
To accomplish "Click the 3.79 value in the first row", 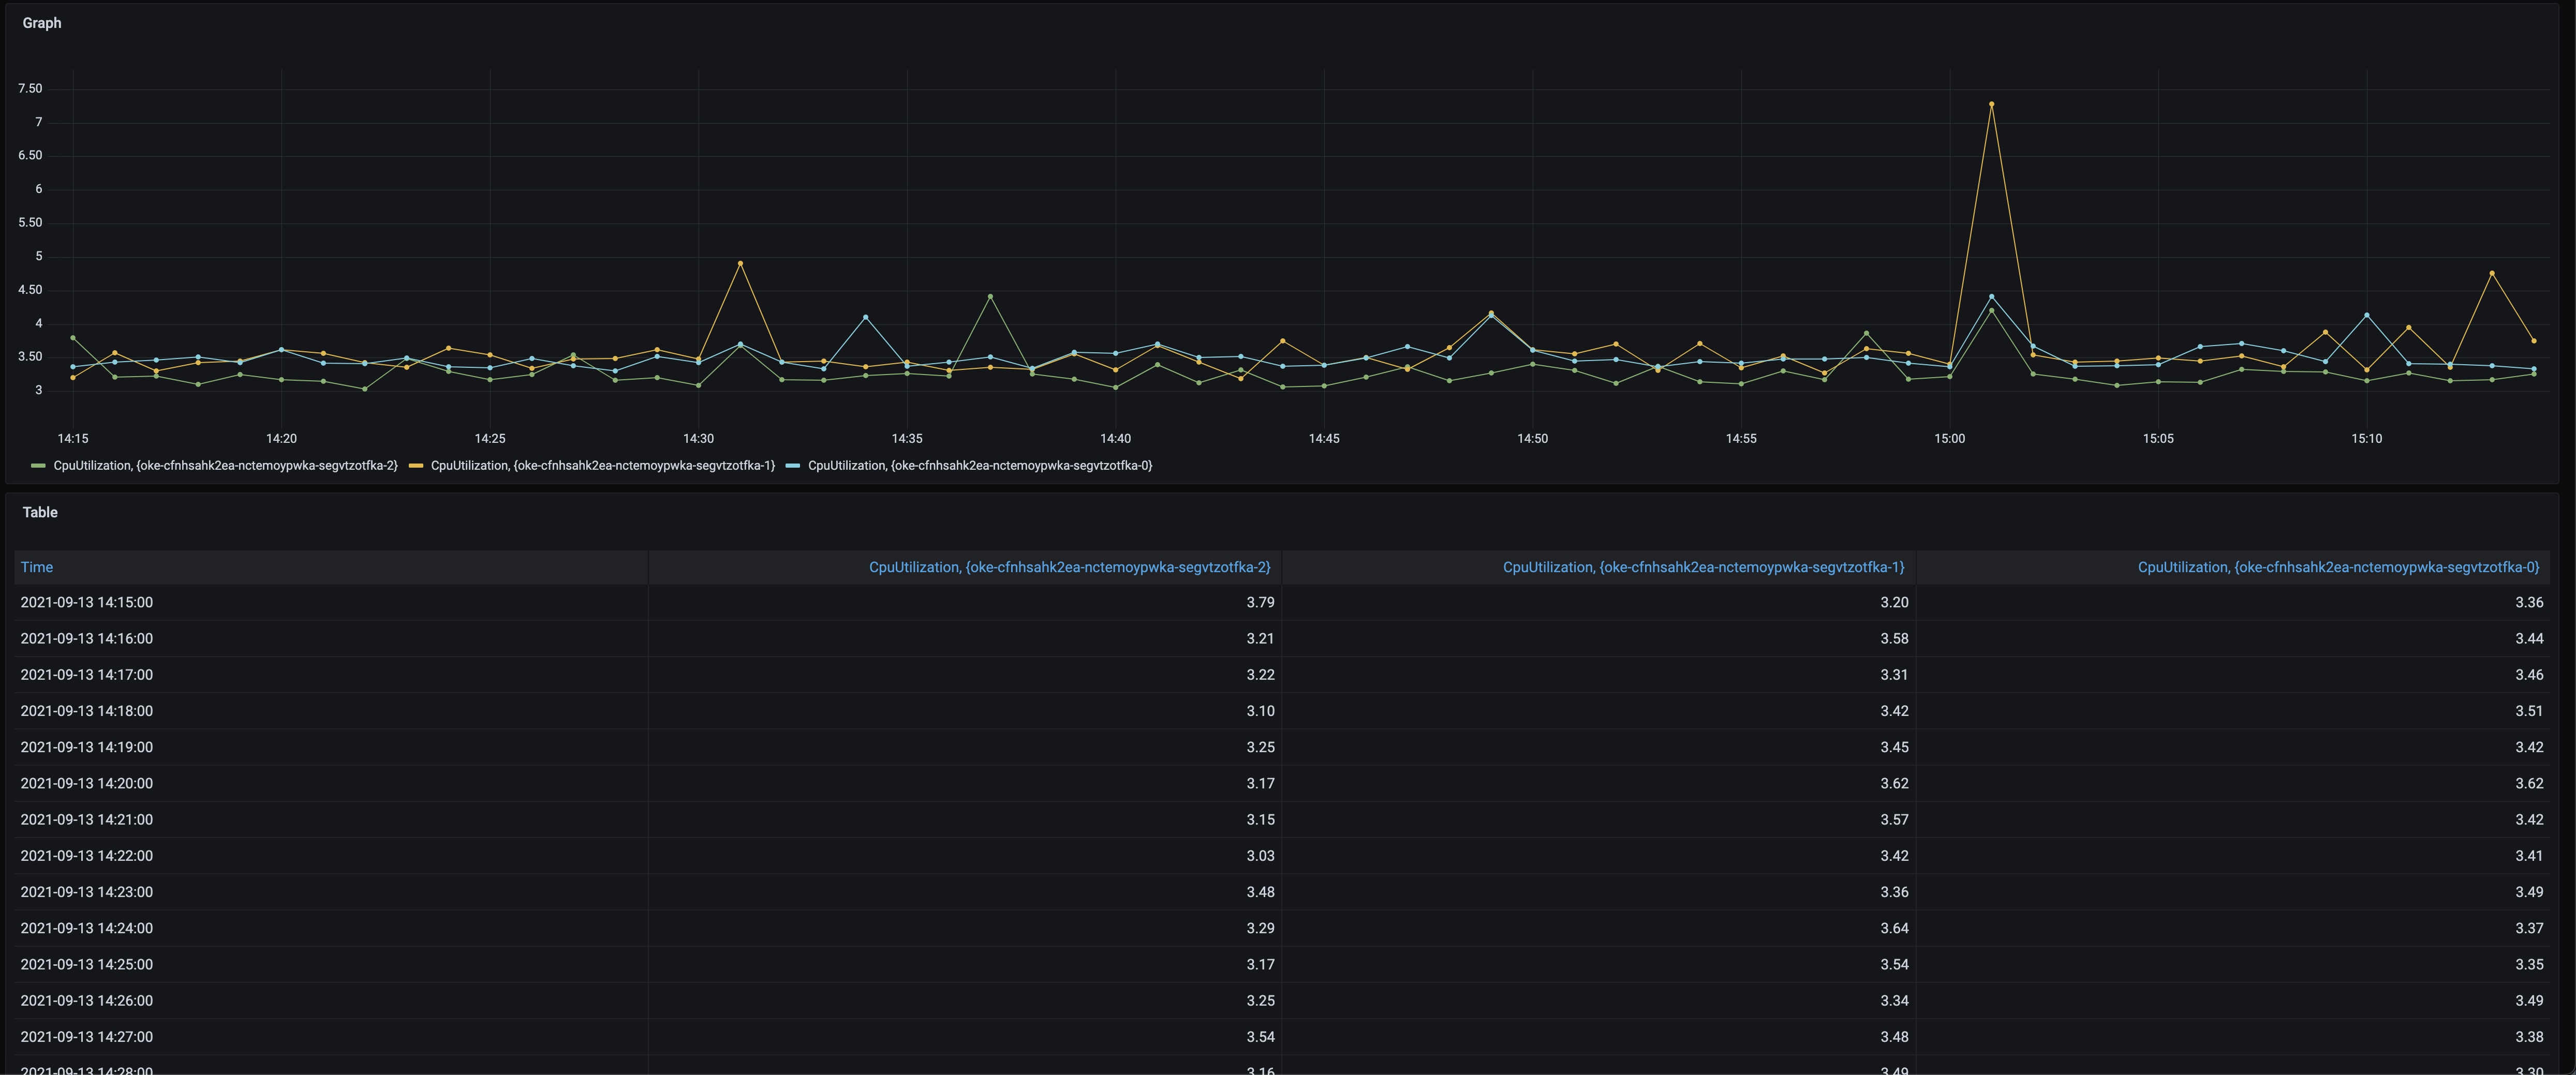I will (x=1259, y=602).
